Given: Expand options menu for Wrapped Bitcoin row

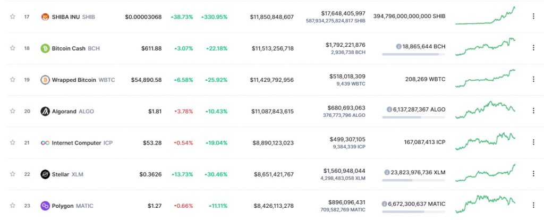Looking at the screenshot, I should click(533, 80).
